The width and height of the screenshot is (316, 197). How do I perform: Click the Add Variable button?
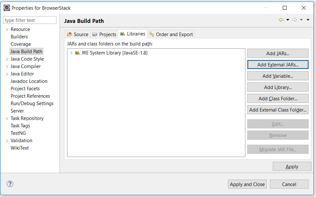(x=278, y=76)
